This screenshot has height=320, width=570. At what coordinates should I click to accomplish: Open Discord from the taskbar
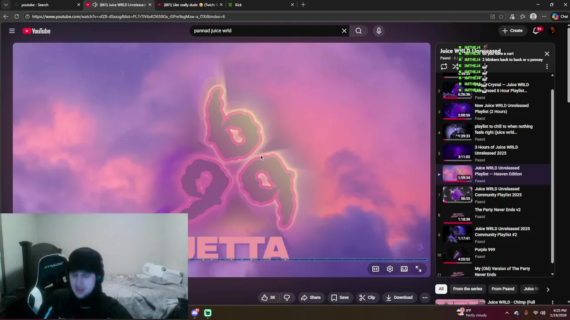click(x=195, y=313)
